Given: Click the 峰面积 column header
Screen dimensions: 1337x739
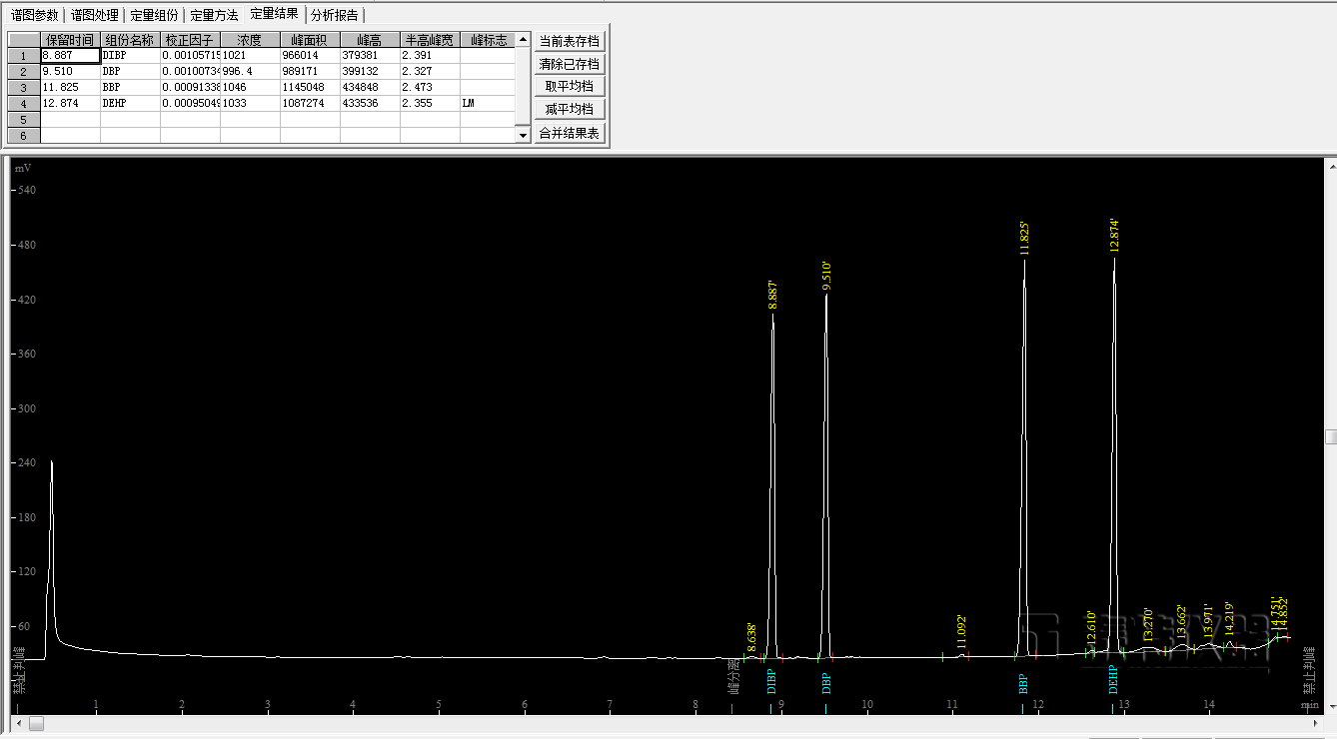Looking at the screenshot, I should [309, 40].
